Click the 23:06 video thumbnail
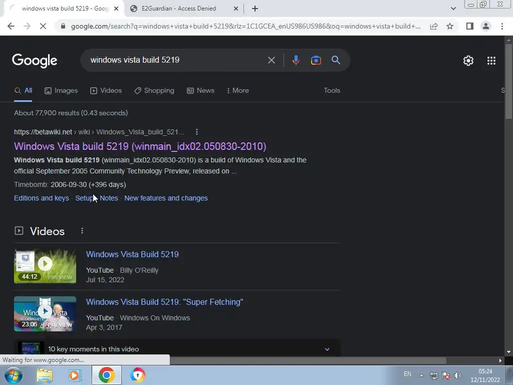 coord(45,314)
